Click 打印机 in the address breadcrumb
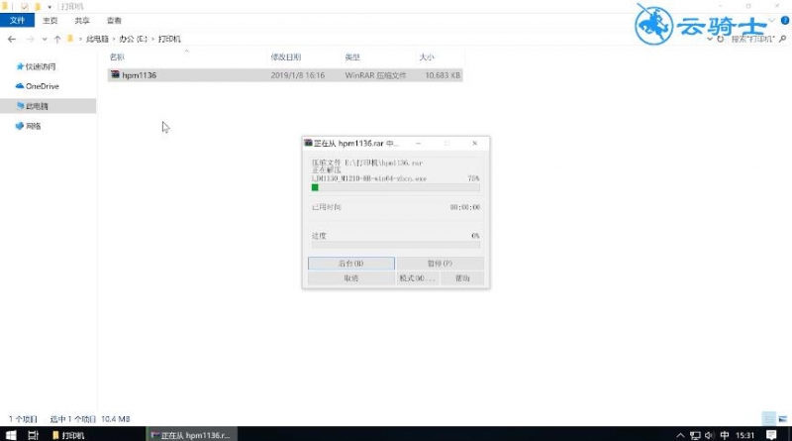 (169, 39)
